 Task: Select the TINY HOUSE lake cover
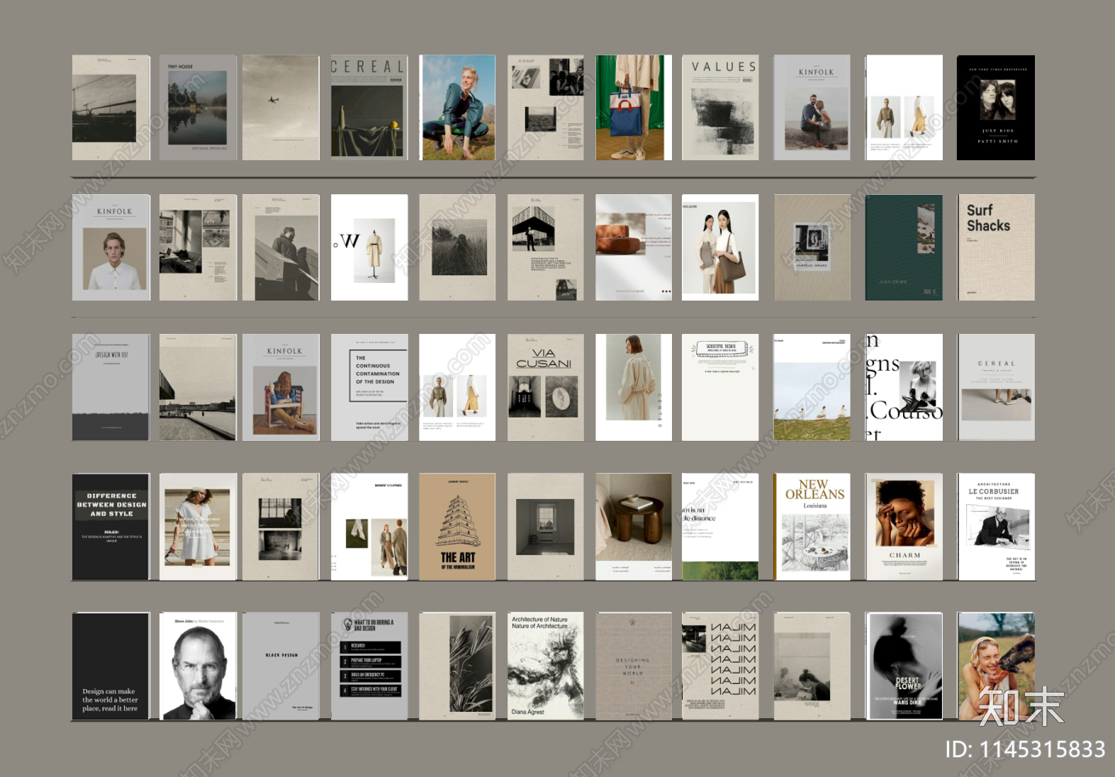pyautogui.click(x=198, y=108)
